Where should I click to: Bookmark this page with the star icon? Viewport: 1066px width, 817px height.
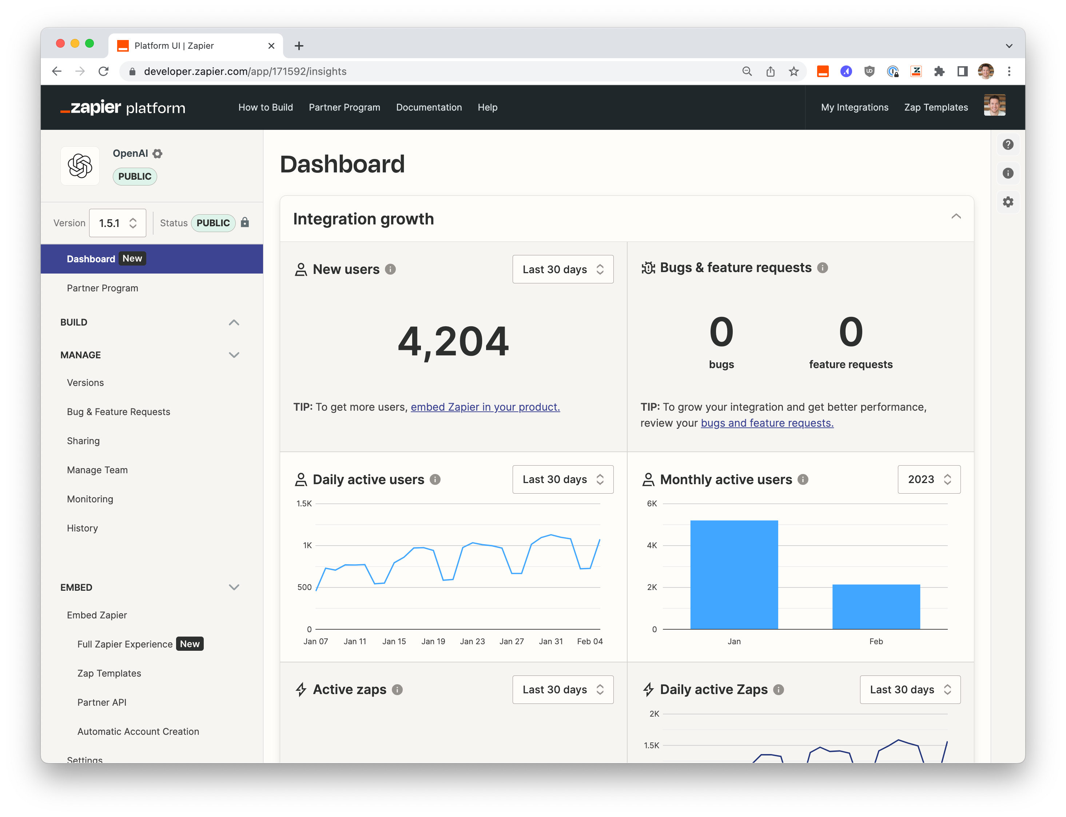pyautogui.click(x=793, y=72)
